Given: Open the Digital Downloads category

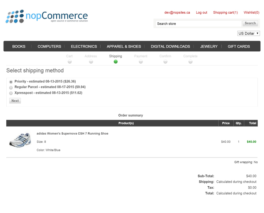Looking at the screenshot, I should pos(170,46).
